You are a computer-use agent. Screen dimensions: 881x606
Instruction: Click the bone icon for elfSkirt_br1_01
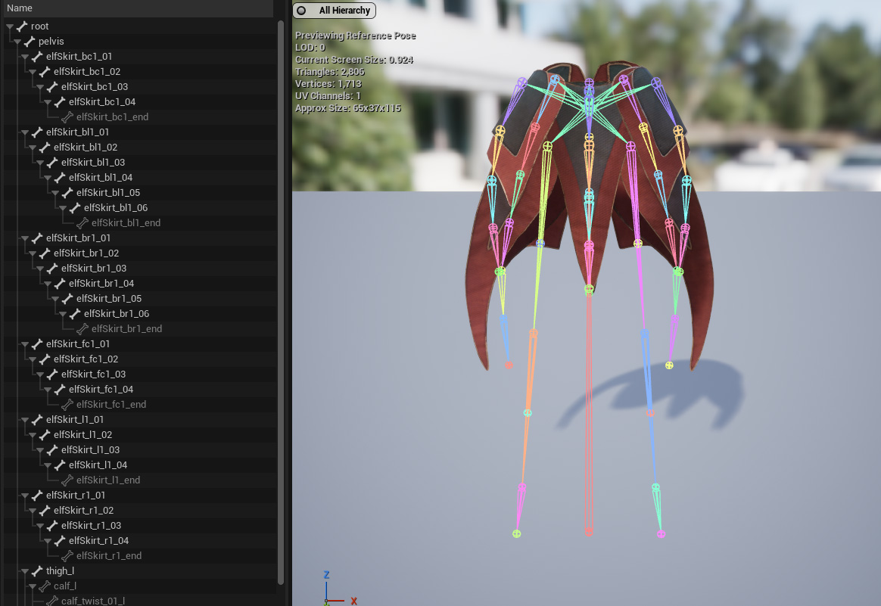[x=37, y=239]
